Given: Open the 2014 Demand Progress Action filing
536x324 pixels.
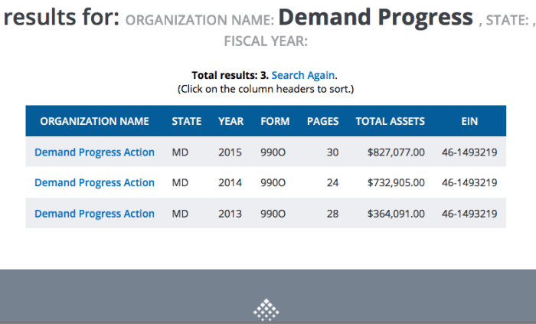Looking at the screenshot, I should [x=94, y=183].
